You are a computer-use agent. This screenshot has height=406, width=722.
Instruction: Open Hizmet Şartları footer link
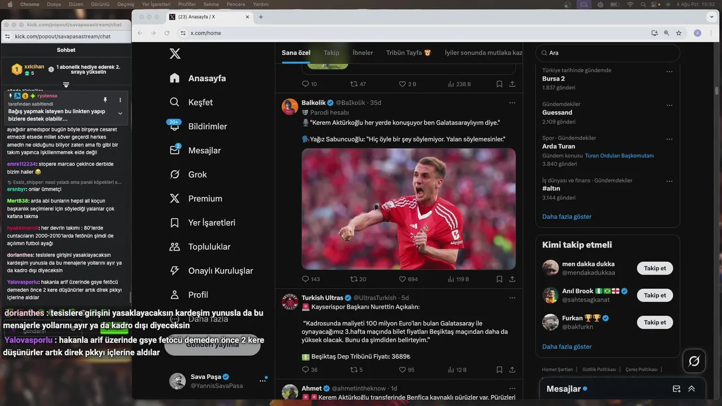[x=557, y=369]
